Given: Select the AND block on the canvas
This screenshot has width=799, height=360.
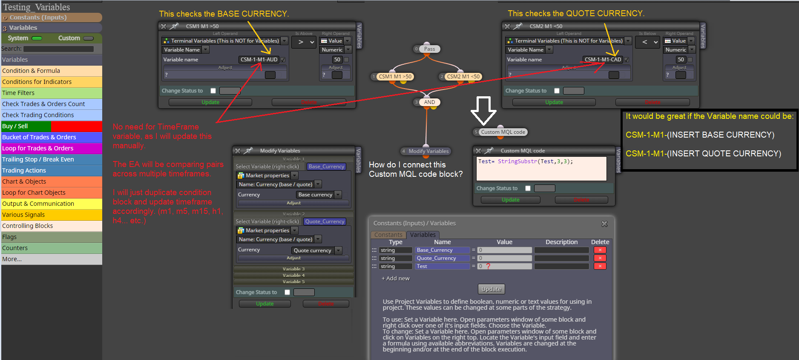Looking at the screenshot, I should click(x=429, y=102).
